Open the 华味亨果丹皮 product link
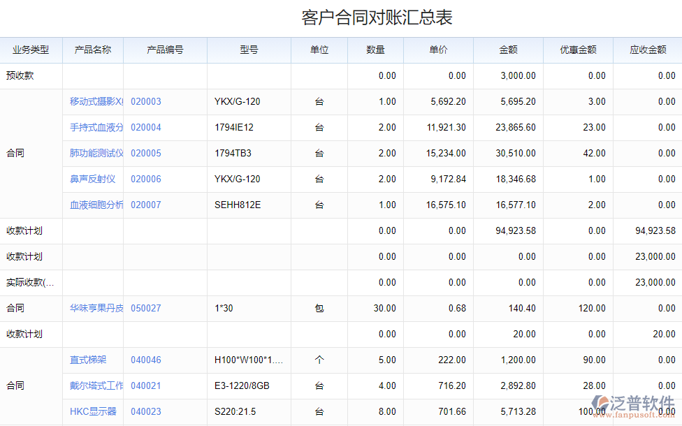The height and width of the screenshot is (426, 682). [x=96, y=309]
